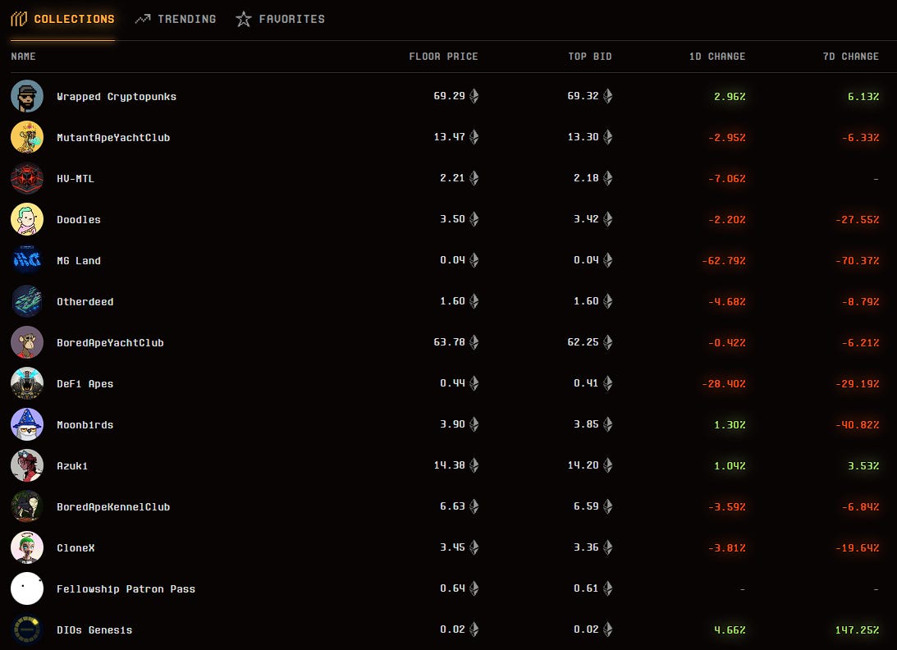Click the 62.25 top bid value
This screenshot has height=650, width=897.
(583, 342)
